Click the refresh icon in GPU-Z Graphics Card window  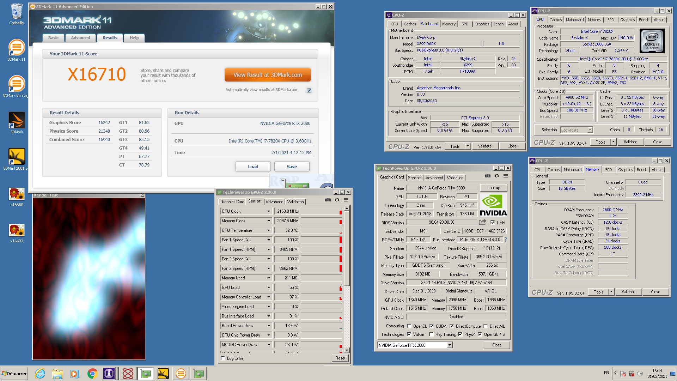[496, 176]
